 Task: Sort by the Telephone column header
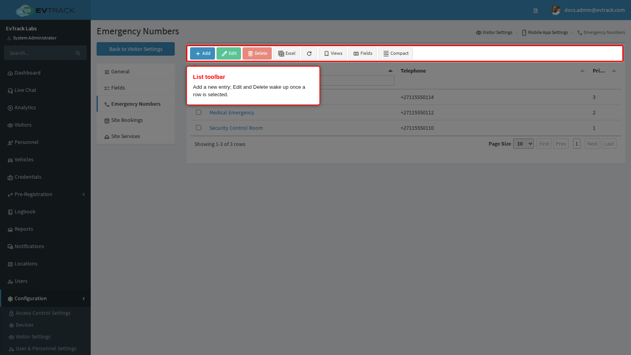pos(413,71)
